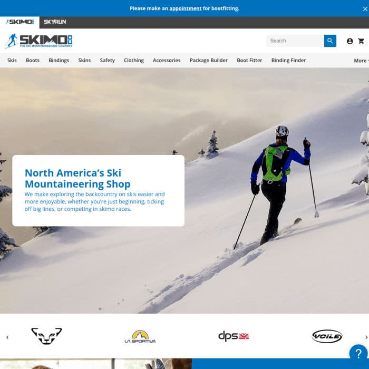
Task: Open the Package Builder page
Action: [x=209, y=61]
